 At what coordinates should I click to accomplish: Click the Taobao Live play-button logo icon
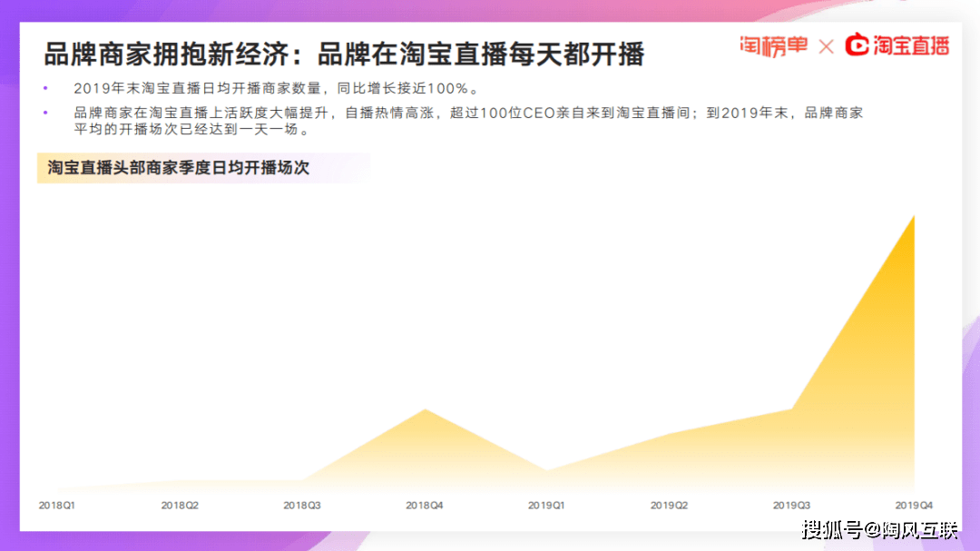coord(857,45)
